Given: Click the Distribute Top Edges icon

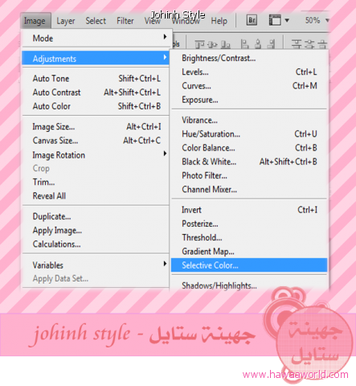Looking at the screenshot, I should tap(297, 44).
